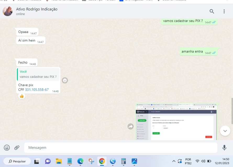The width and height of the screenshot is (233, 167).
Task: Open Ativo Rodrigo Indicação contact profile picture
Action: [8, 11]
